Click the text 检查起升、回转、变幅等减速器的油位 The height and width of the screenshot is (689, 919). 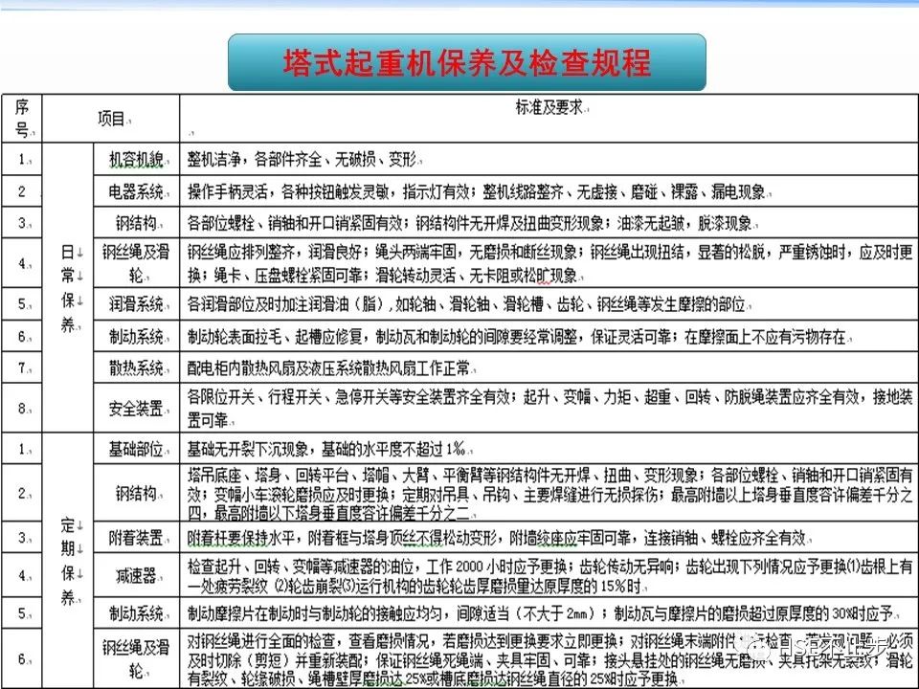click(x=302, y=566)
